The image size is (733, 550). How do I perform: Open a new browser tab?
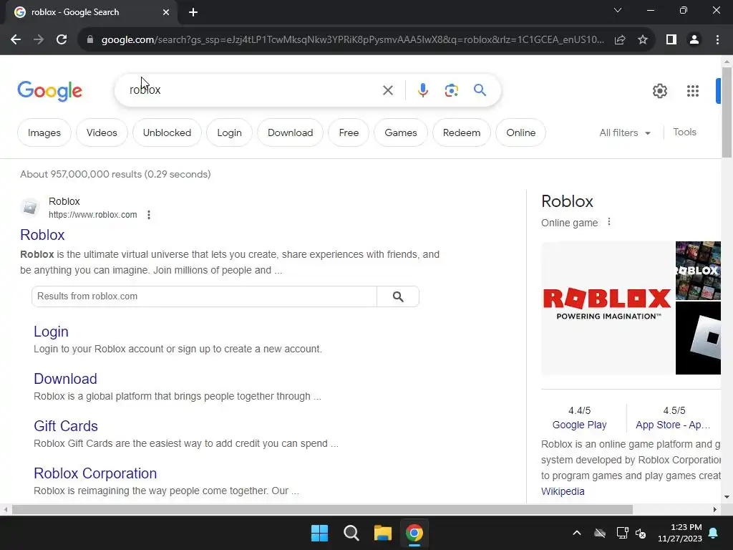193,13
